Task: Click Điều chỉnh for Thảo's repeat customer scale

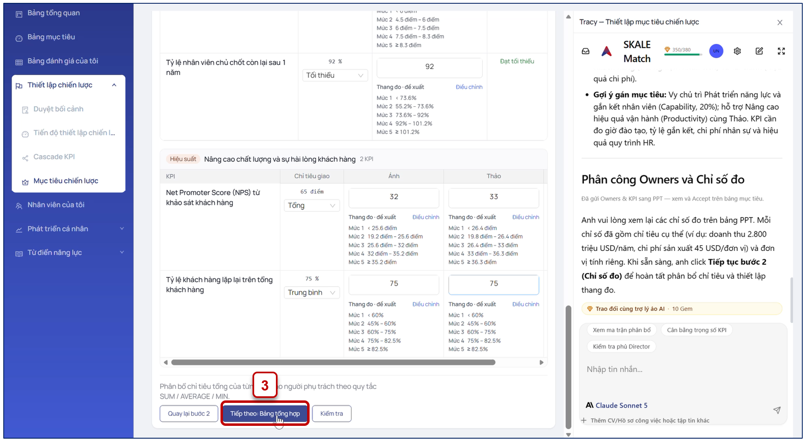Action: 526,304
